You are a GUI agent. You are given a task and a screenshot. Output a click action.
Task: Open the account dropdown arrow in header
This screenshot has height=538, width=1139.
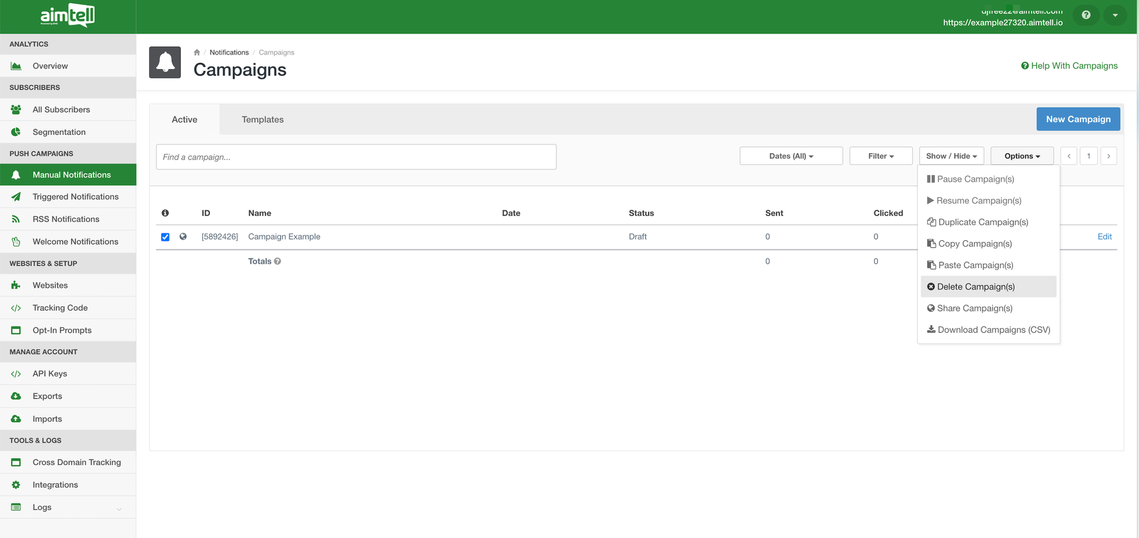[1114, 15]
